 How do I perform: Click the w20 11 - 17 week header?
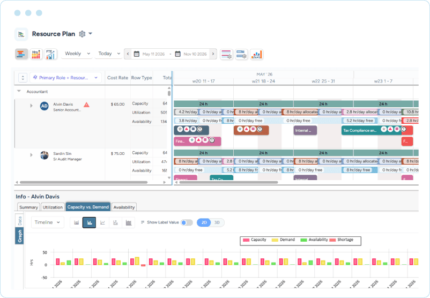click(204, 81)
